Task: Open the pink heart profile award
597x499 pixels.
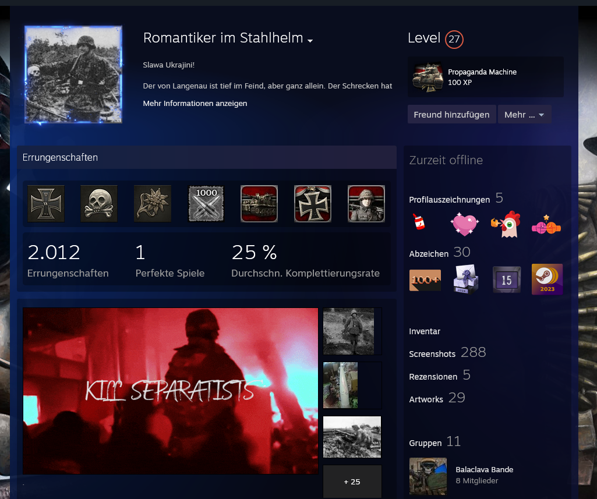Action: coord(464,224)
